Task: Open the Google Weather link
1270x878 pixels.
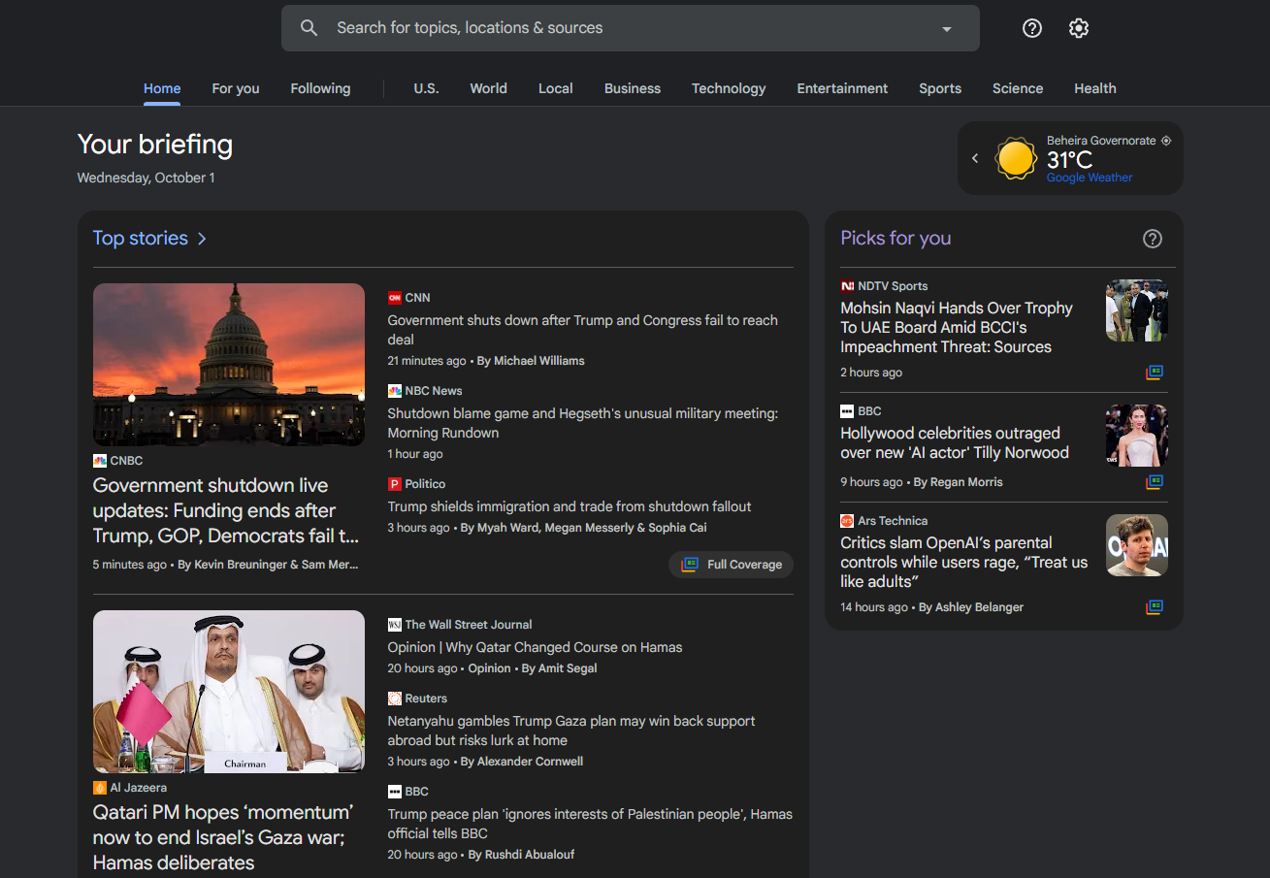Action: [1089, 178]
